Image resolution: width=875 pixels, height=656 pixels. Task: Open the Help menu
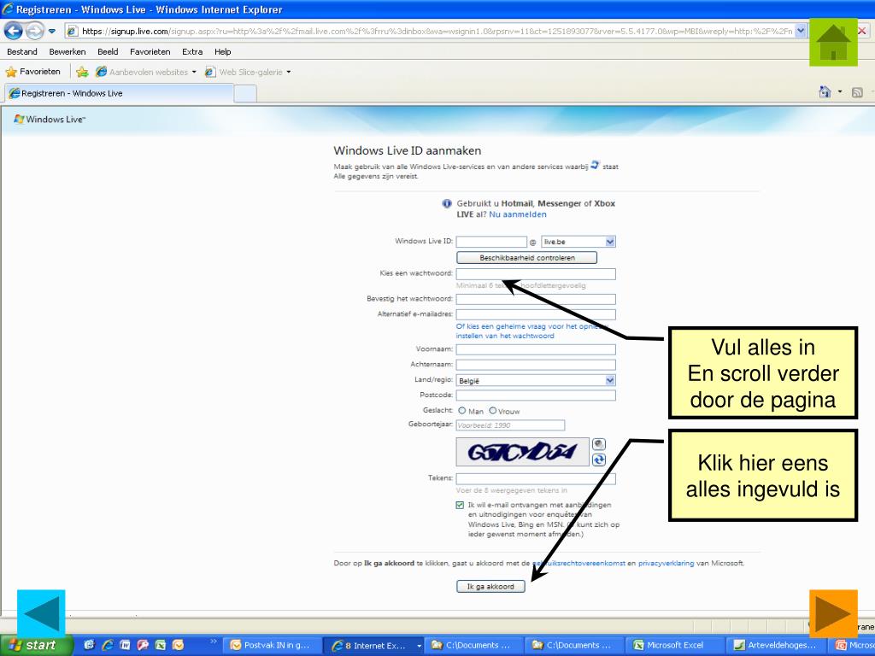point(223,52)
